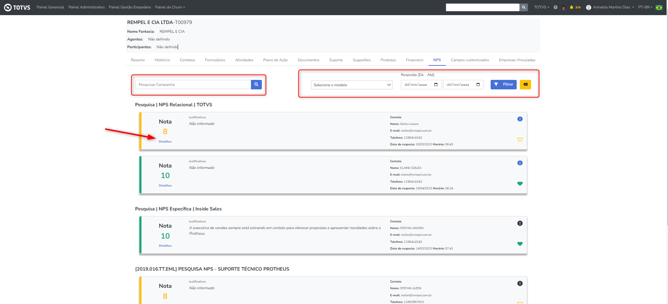Click blue info icon on Stefan Janzen response
Screen dimensions: 668x304
520,119
